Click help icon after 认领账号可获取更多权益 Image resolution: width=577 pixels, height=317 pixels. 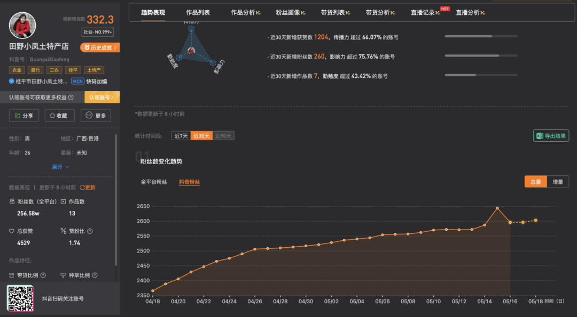pos(71,97)
